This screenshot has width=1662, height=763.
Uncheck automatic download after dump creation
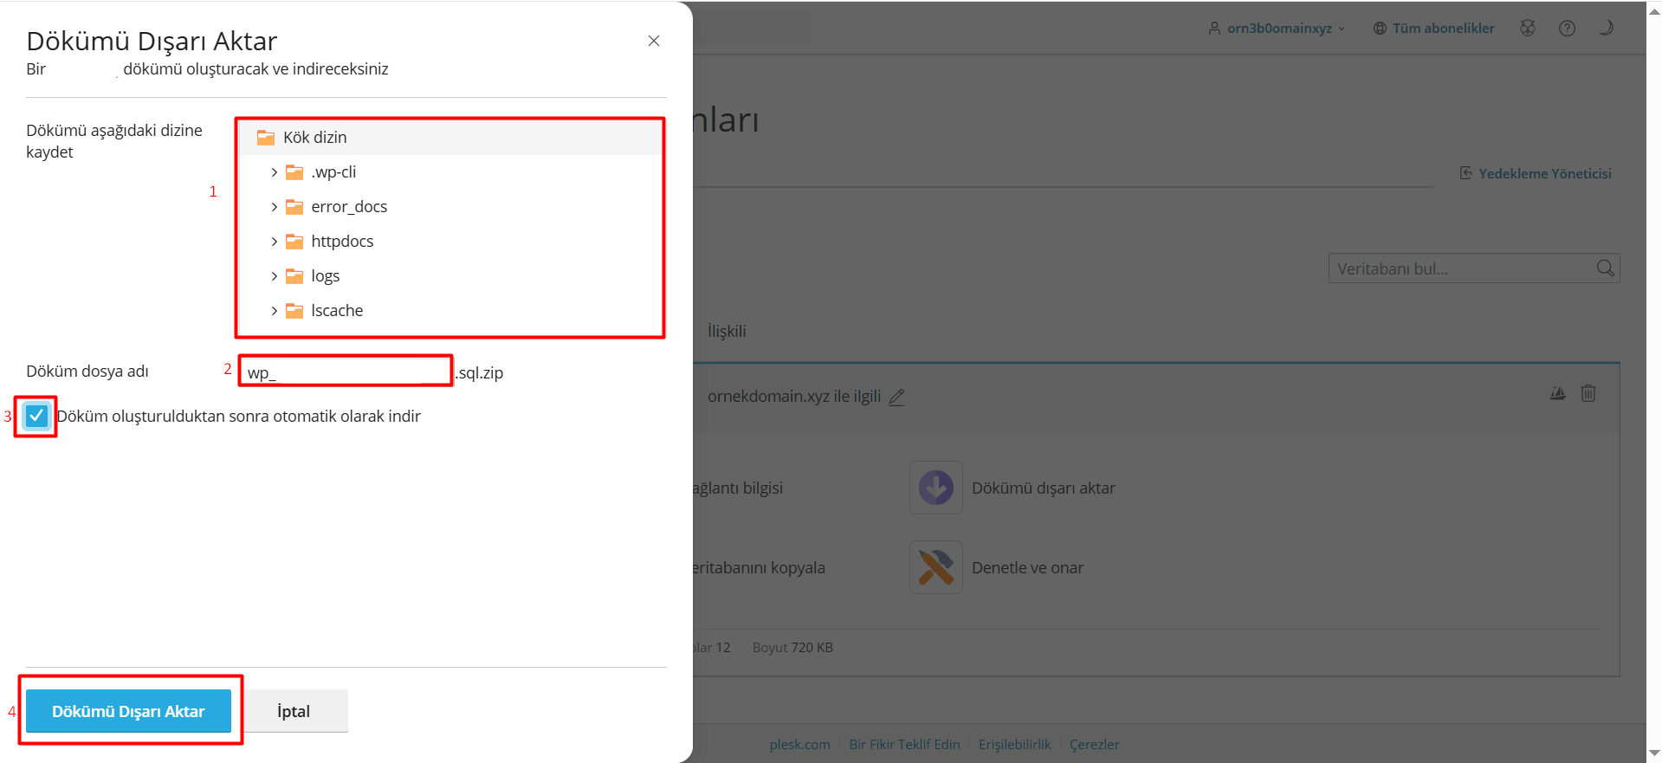36,416
